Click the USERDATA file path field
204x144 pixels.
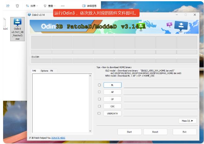[x=161, y=114]
